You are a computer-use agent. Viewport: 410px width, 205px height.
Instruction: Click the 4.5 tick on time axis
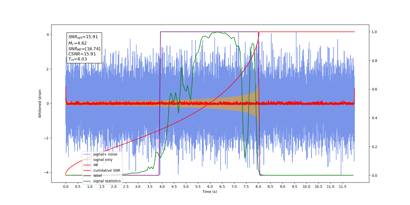click(x=174, y=187)
